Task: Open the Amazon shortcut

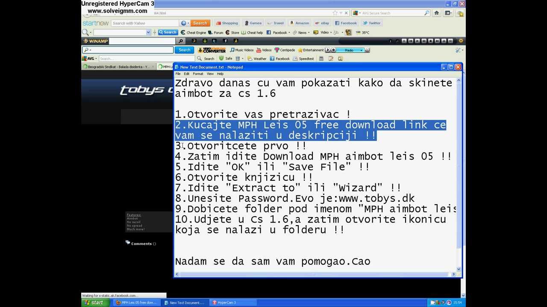Action: 299,23
